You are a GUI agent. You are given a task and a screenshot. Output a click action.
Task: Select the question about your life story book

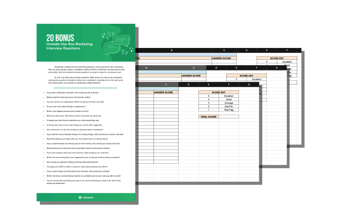pos(68,97)
